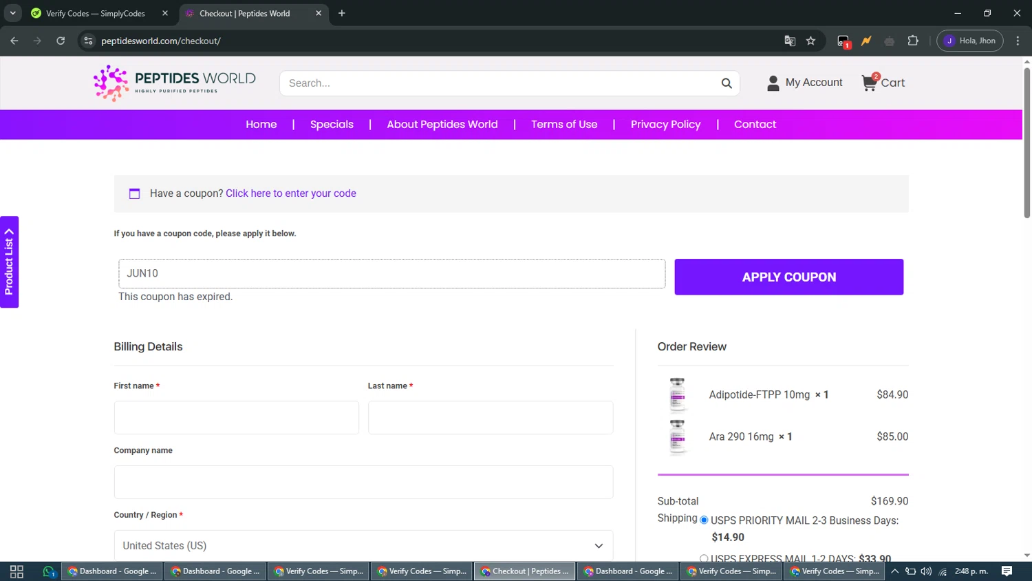
Task: Click the First name input
Action: tap(237, 418)
